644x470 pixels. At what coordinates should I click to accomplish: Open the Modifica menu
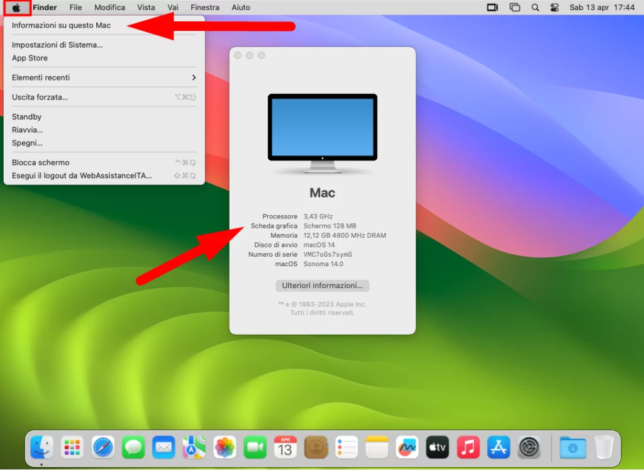click(109, 8)
